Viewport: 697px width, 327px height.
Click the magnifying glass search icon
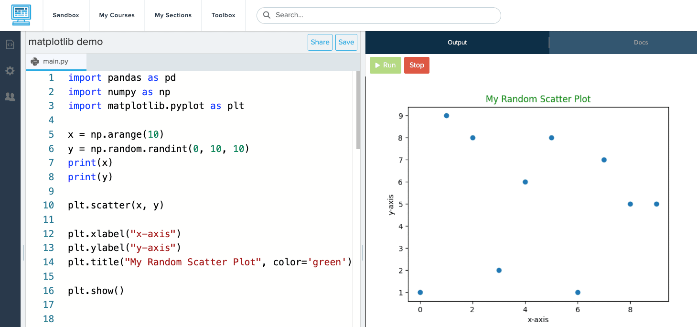(267, 15)
